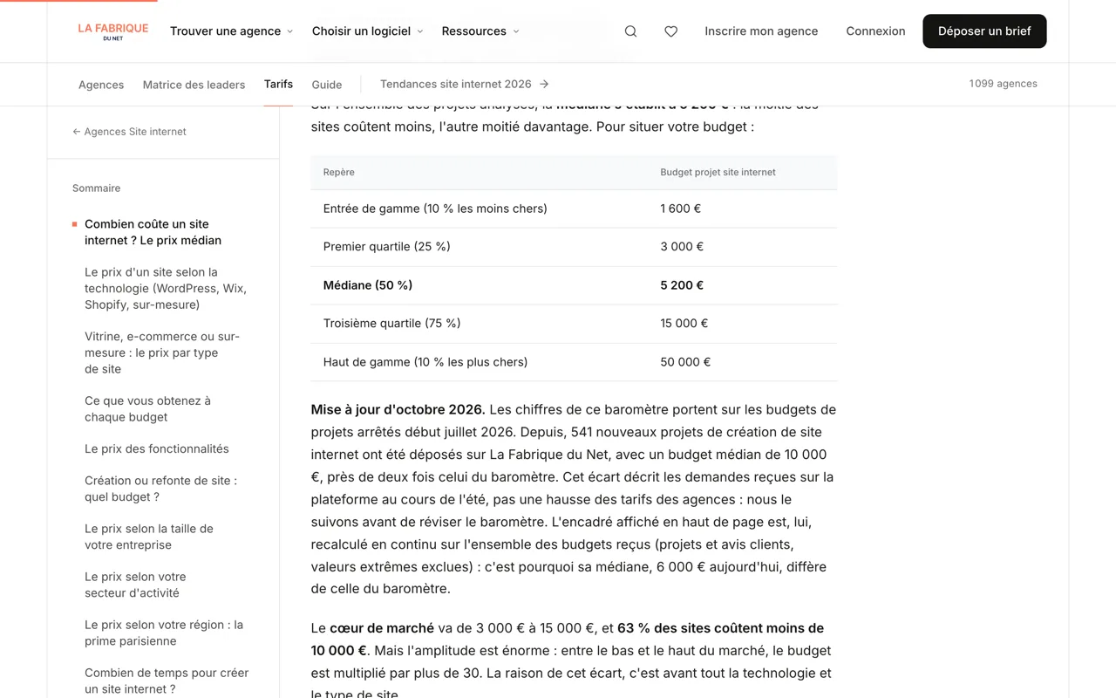Switch to Matrice des leaders tab
Image resolution: width=1116 pixels, height=698 pixels.
pyautogui.click(x=194, y=85)
